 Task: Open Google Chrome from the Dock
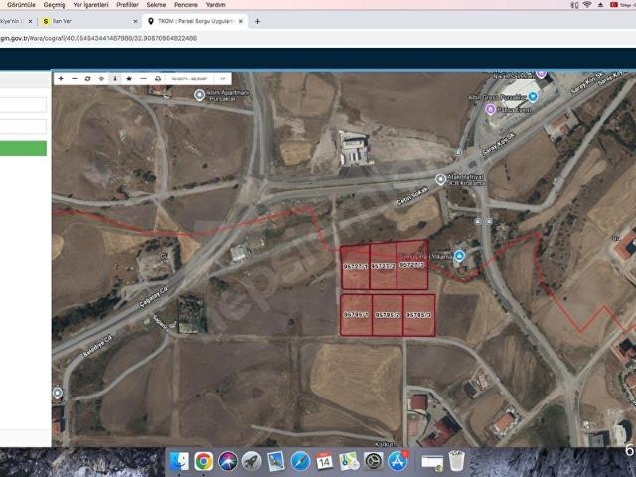click(203, 461)
